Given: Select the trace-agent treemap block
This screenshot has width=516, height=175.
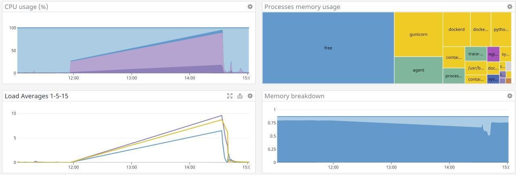Looking at the screenshot, I should click(x=476, y=54).
